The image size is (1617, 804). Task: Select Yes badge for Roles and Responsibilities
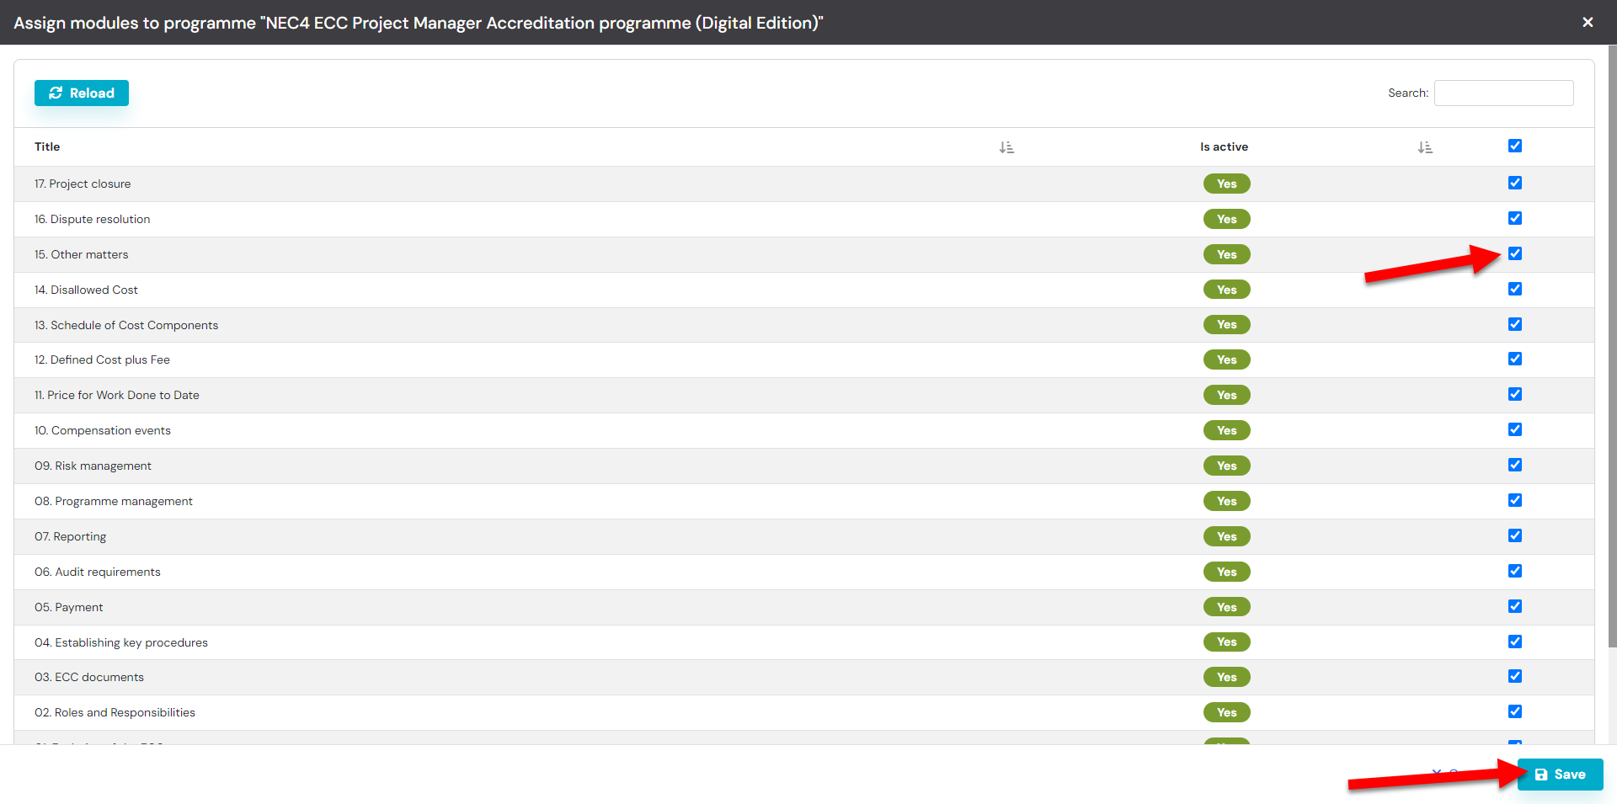(x=1226, y=712)
